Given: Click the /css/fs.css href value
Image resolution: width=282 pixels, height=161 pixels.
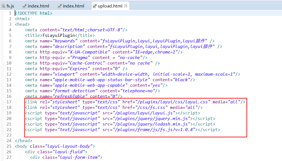Looking at the screenshot, I should (151, 108).
